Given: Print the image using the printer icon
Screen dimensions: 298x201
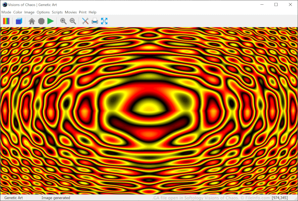Looking at the screenshot, I should [94, 21].
